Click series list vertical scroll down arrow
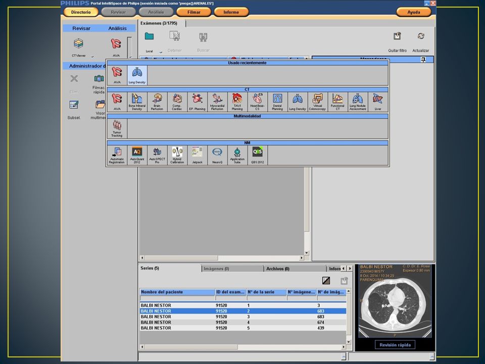Screen dimensions: 485x364 tap(349, 342)
